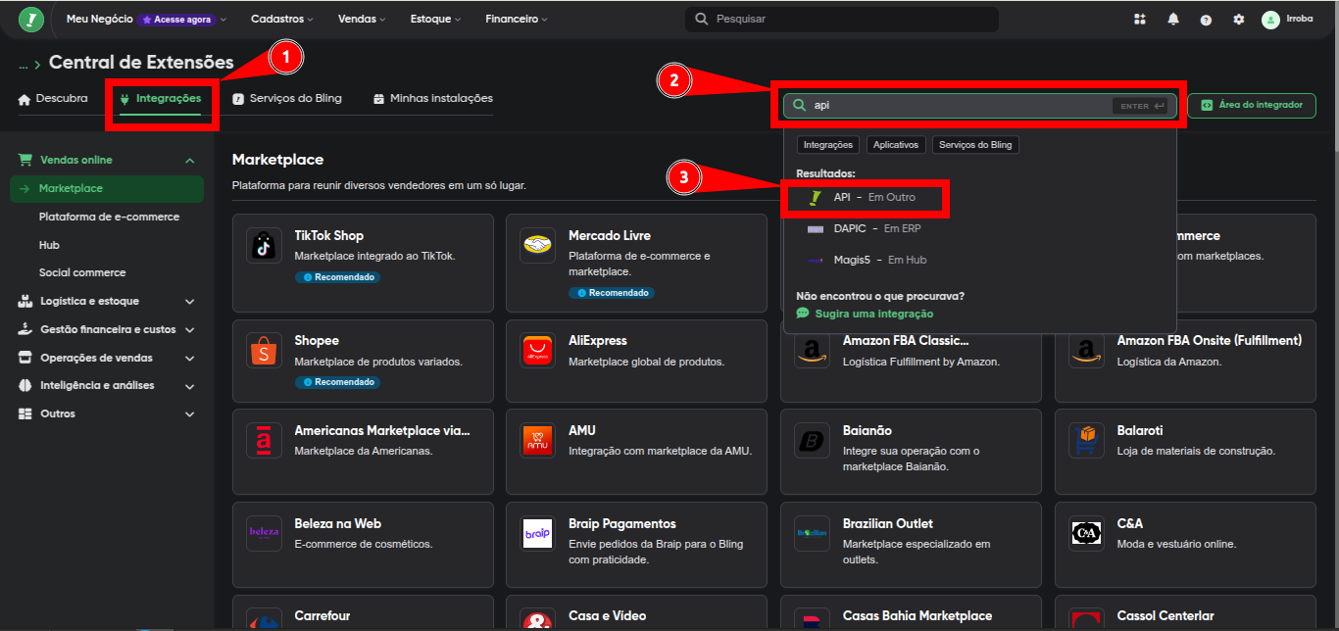1339x631 pixels.
Task: Click the magnifier icon in the api search field
Action: [800, 105]
